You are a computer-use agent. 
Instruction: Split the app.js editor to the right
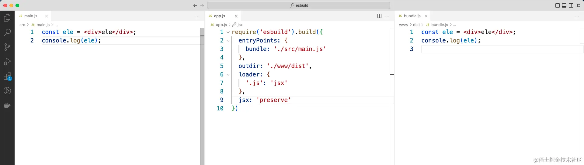(x=379, y=16)
